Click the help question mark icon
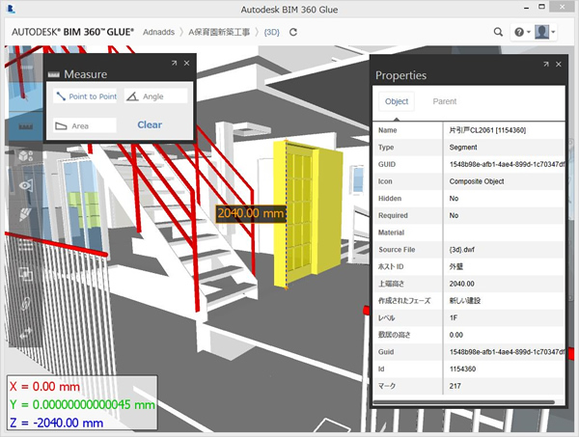The height and width of the screenshot is (437, 579). [519, 32]
